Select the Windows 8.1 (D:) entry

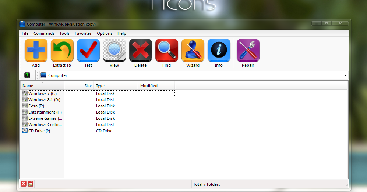click(44, 100)
